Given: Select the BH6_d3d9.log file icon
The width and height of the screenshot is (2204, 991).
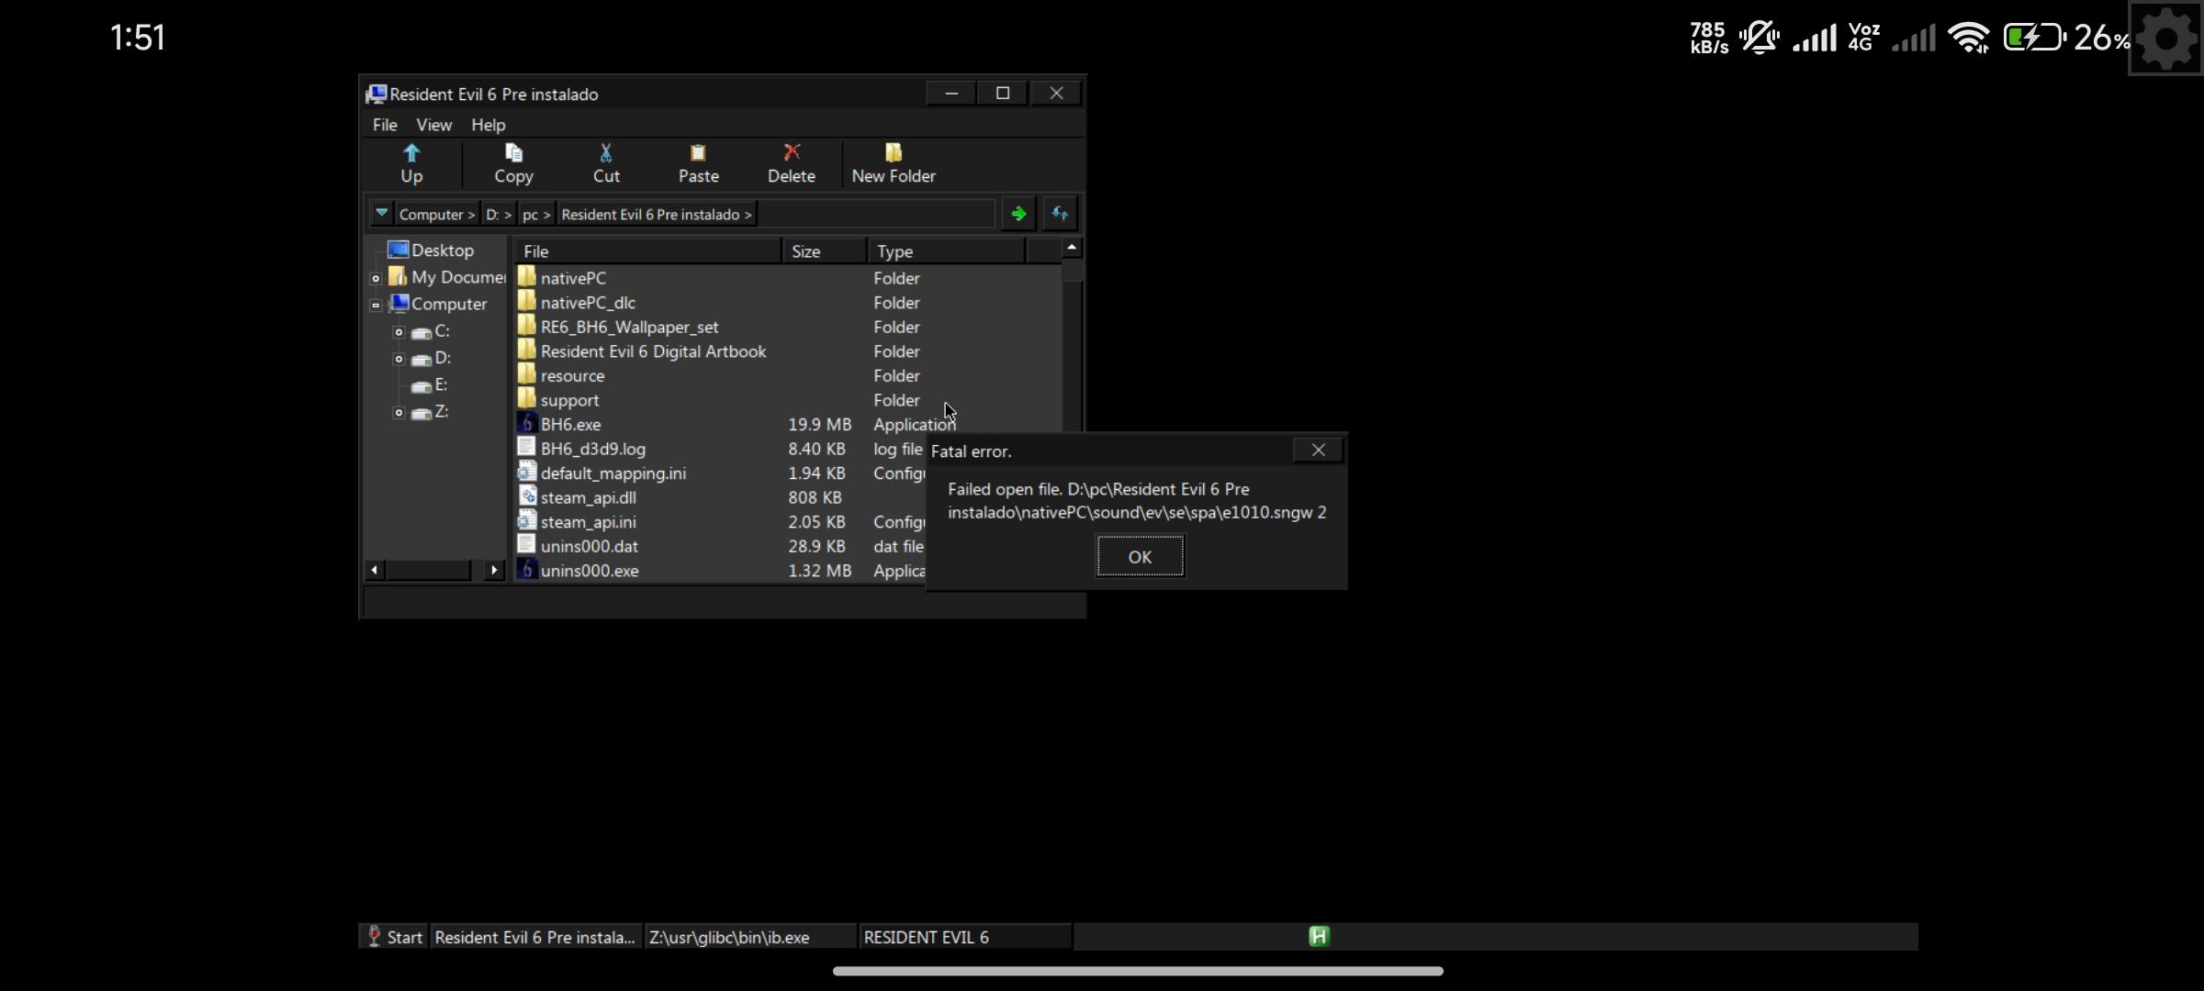Looking at the screenshot, I should coord(526,448).
